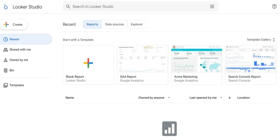The image size is (280, 140).
Task: Open the help question mark icon
Action: tap(274, 7)
